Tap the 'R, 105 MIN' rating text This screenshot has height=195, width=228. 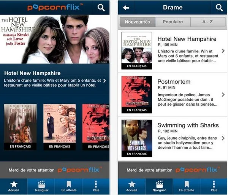(x=168, y=45)
